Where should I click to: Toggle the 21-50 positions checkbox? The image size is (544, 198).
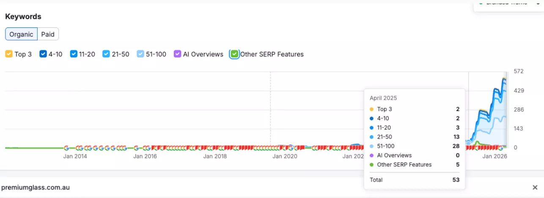[x=106, y=54]
